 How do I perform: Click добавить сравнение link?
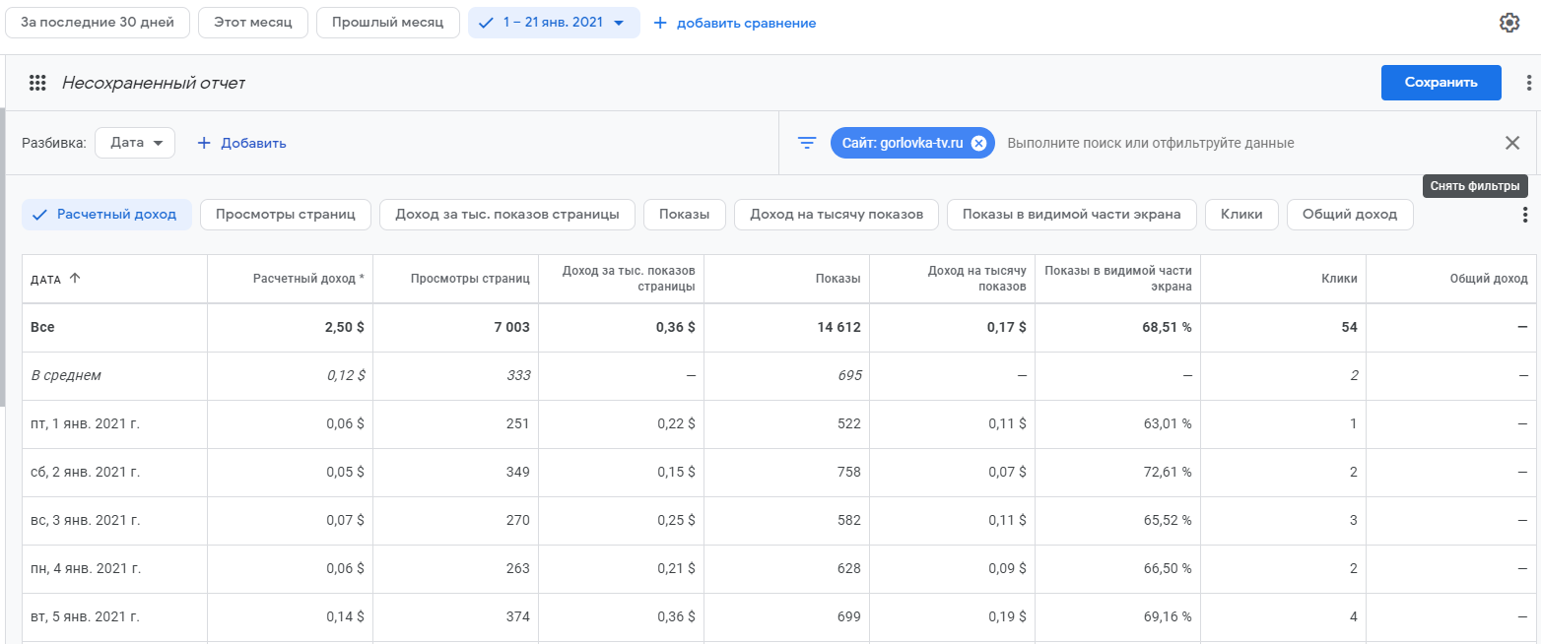click(x=735, y=23)
